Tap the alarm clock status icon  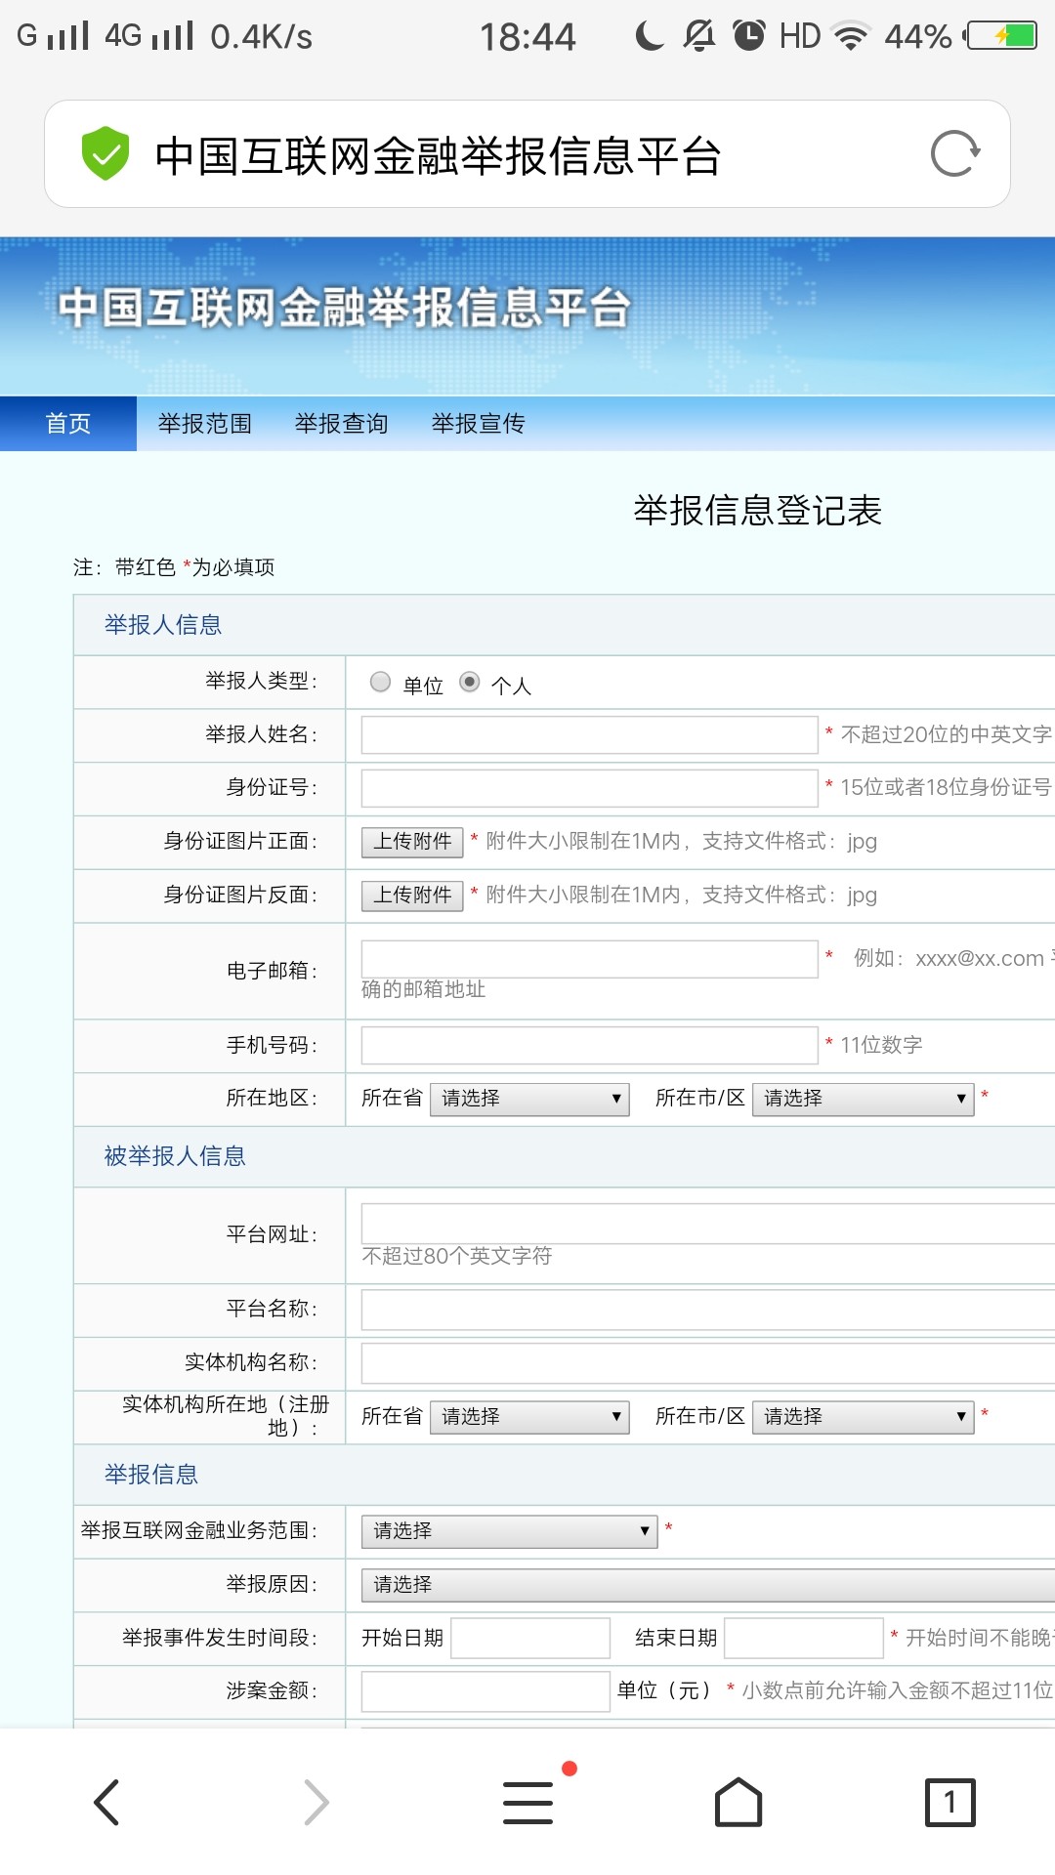coord(749,36)
